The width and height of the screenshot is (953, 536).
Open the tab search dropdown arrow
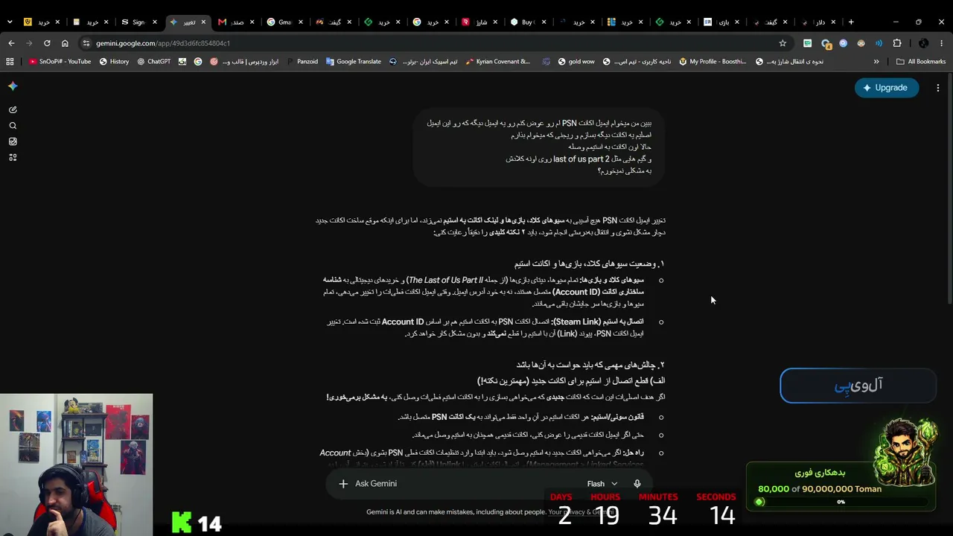click(x=10, y=22)
